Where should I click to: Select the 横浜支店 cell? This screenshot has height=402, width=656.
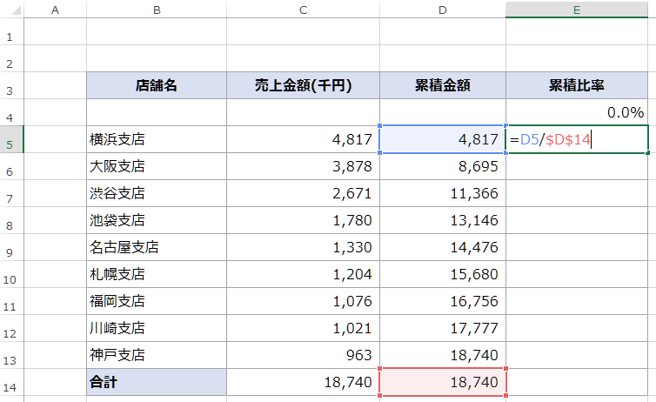click(157, 139)
